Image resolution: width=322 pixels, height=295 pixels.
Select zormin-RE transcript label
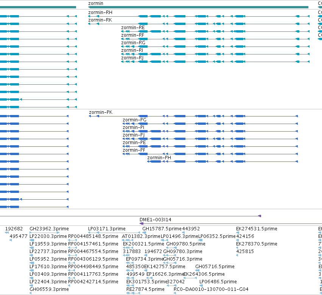[133, 28]
